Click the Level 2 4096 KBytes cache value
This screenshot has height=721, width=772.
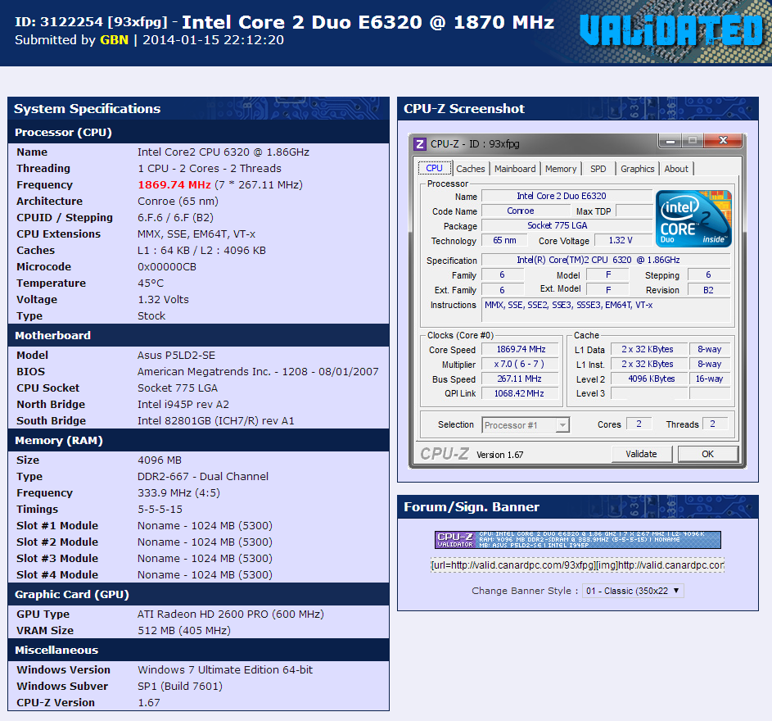point(649,379)
